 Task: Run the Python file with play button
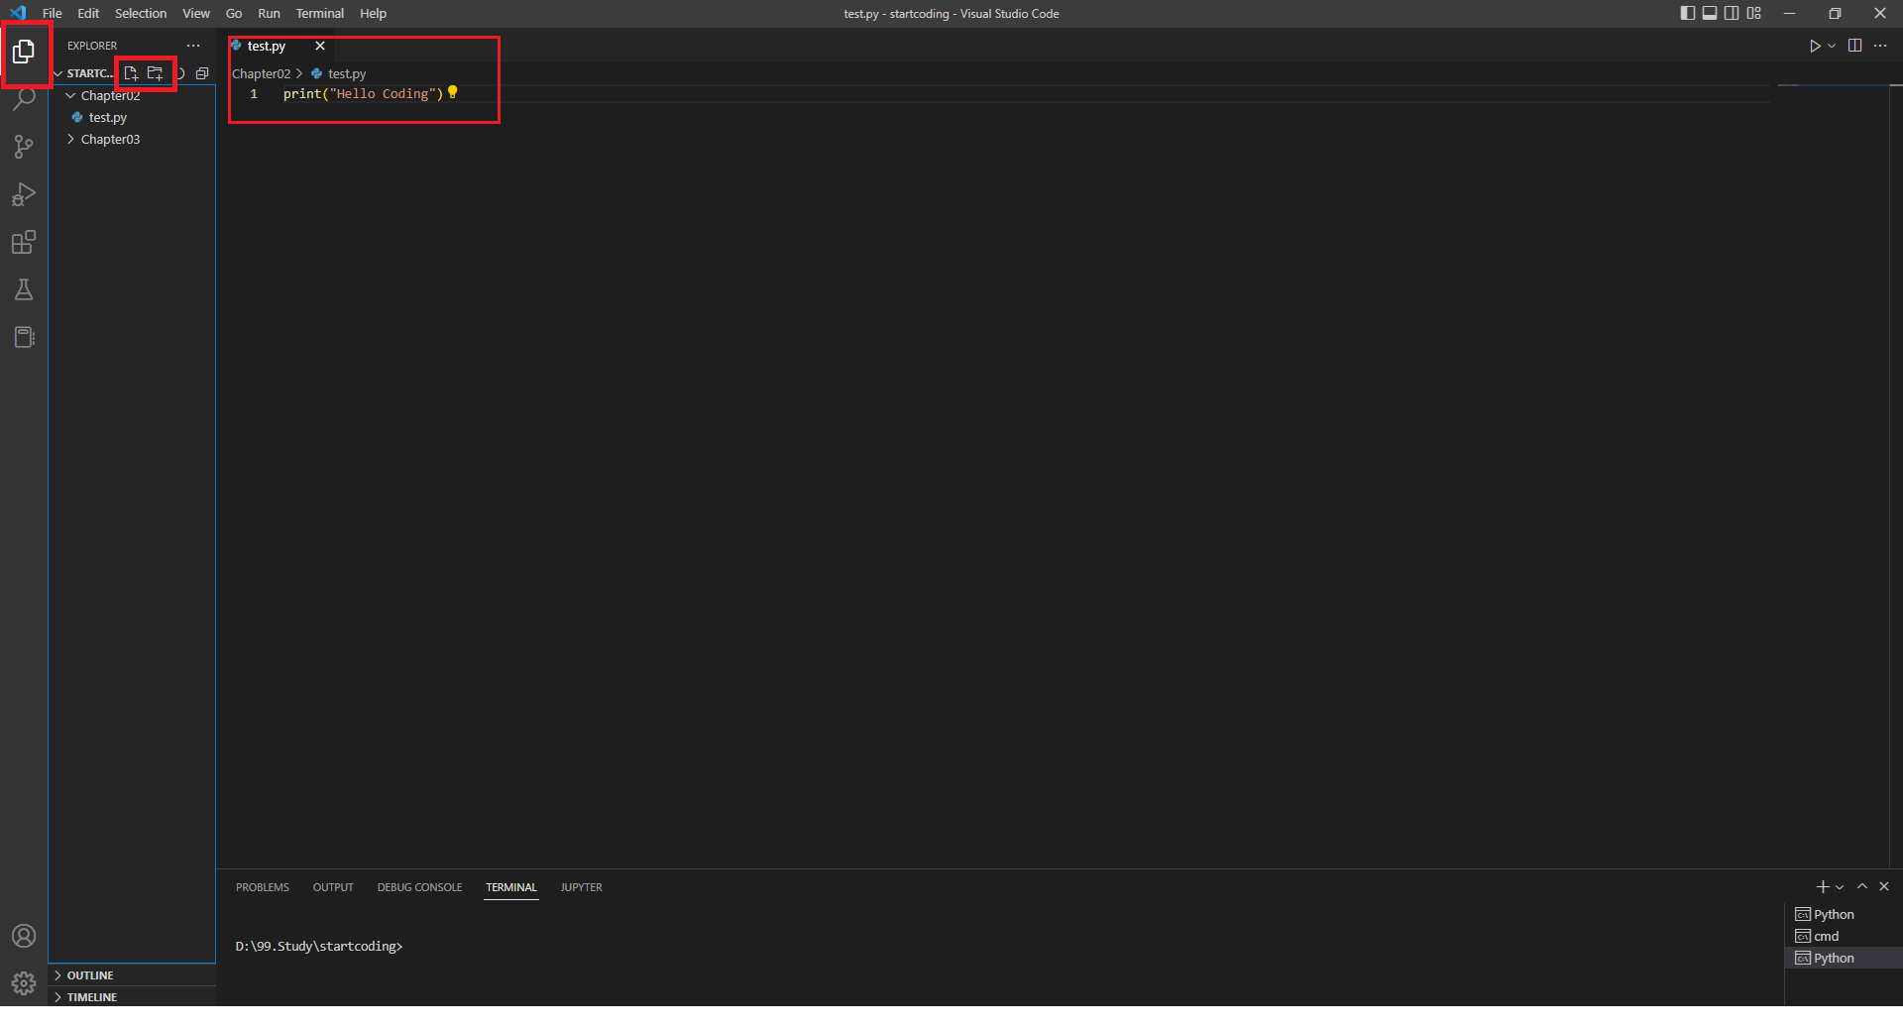point(1815,46)
